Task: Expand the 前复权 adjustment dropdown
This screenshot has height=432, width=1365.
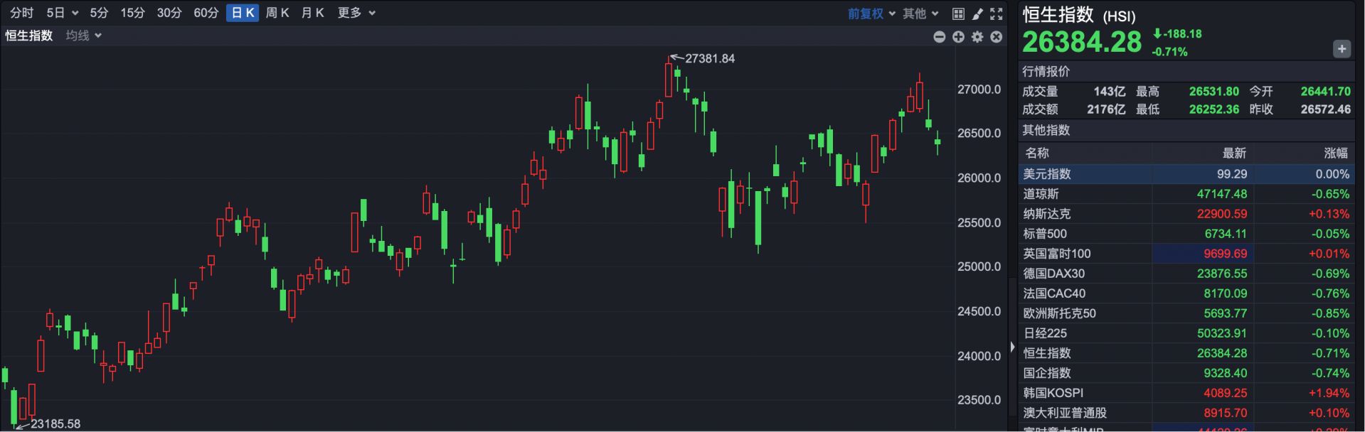Action: pyautogui.click(x=871, y=13)
